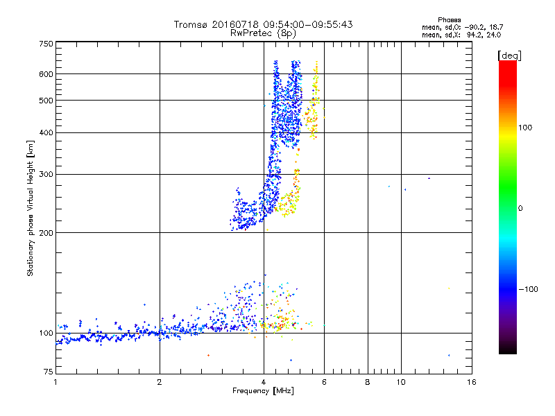Click the "mean, sd,O: -90.2, 18.7" line
555x416 pixels.
pos(462,27)
